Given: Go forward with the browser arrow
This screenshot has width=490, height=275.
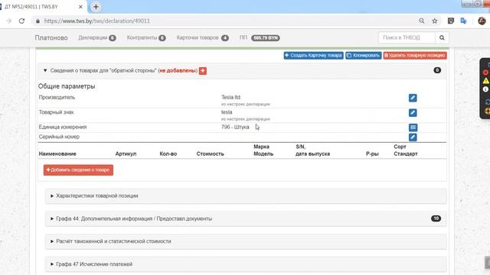Looking at the screenshot, I should coord(8,21).
